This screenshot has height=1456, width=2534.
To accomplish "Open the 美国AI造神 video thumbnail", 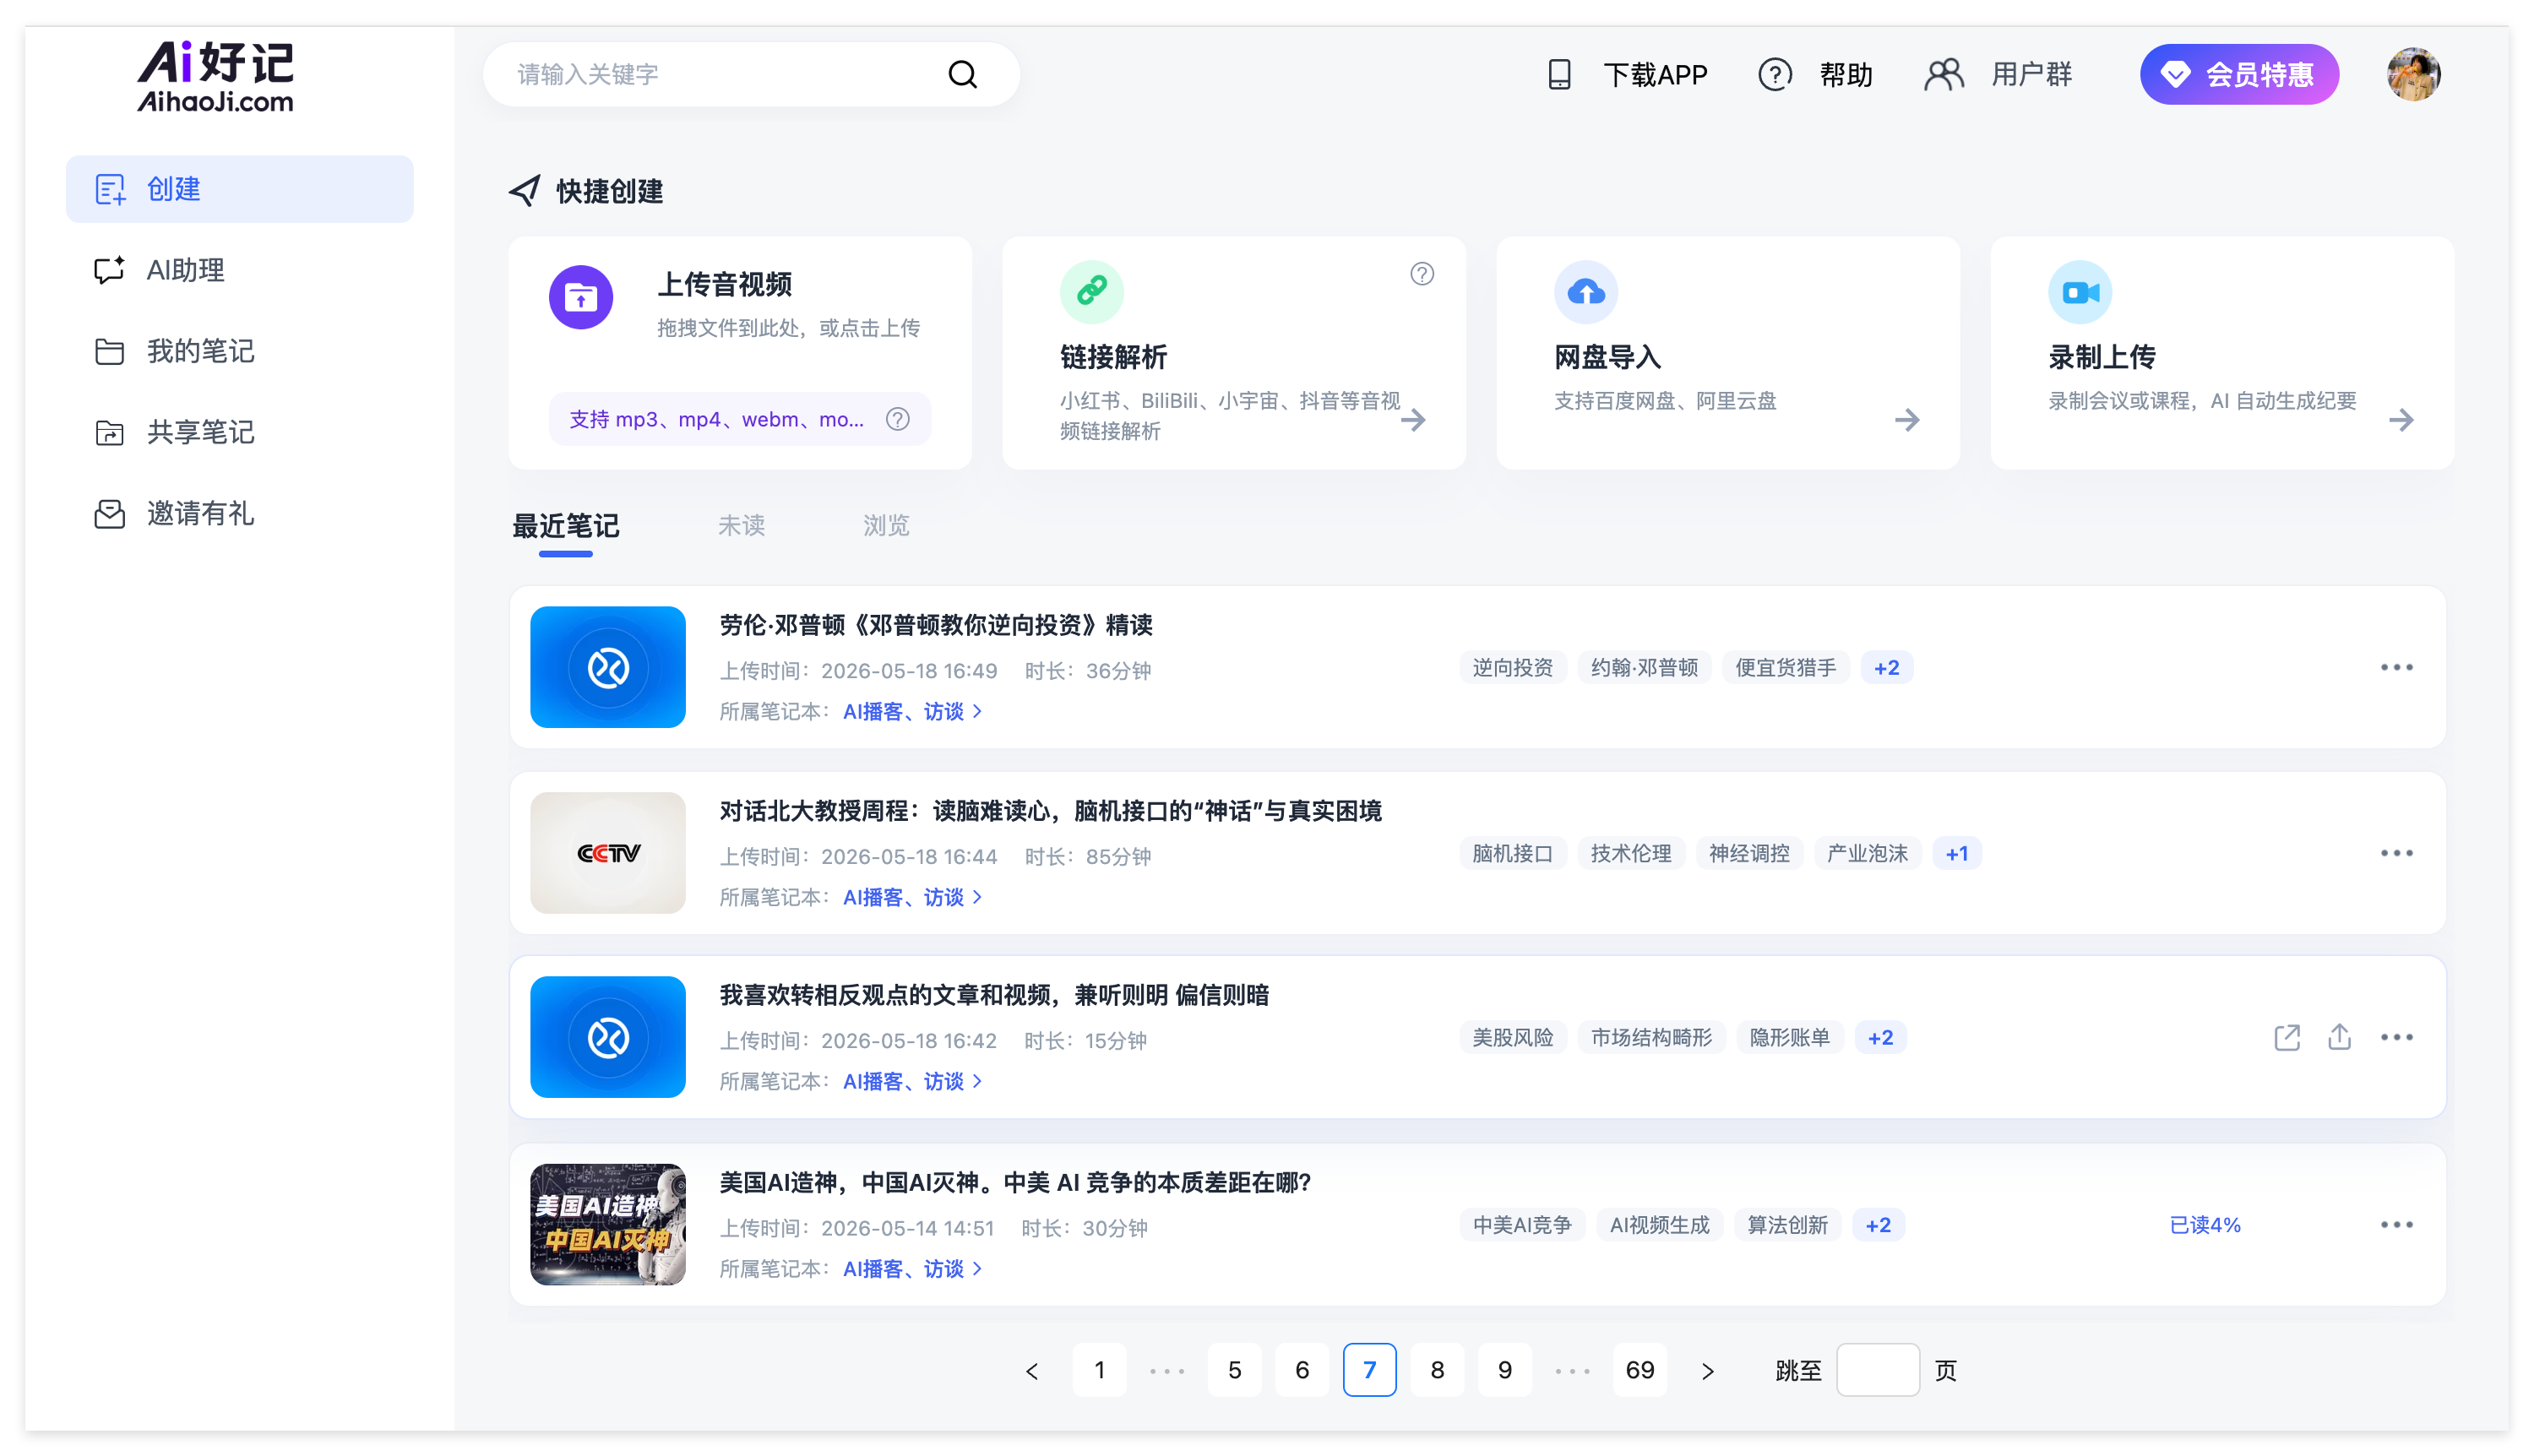I will (607, 1224).
